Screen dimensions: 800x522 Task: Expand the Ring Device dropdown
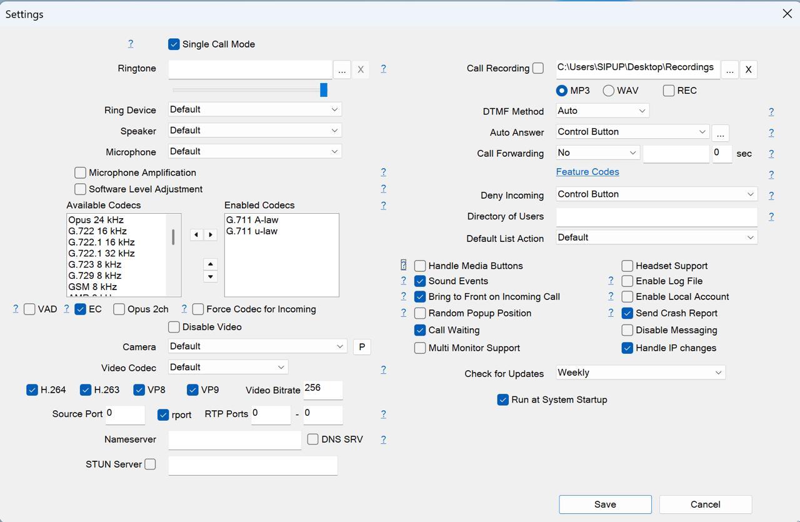[x=255, y=109]
